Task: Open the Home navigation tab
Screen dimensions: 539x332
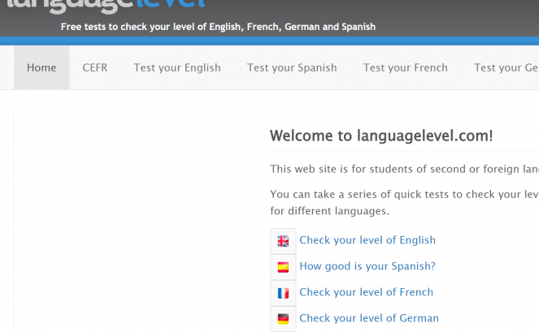Action: point(41,67)
